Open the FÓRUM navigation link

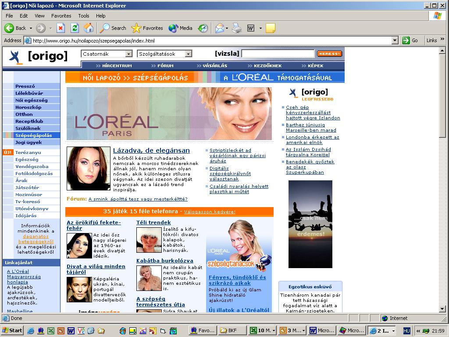coord(165,66)
